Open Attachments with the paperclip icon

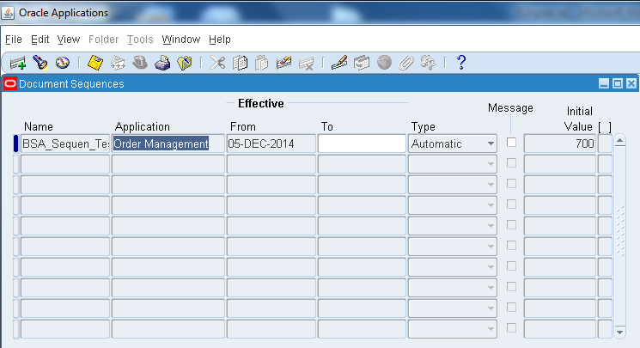click(x=406, y=63)
